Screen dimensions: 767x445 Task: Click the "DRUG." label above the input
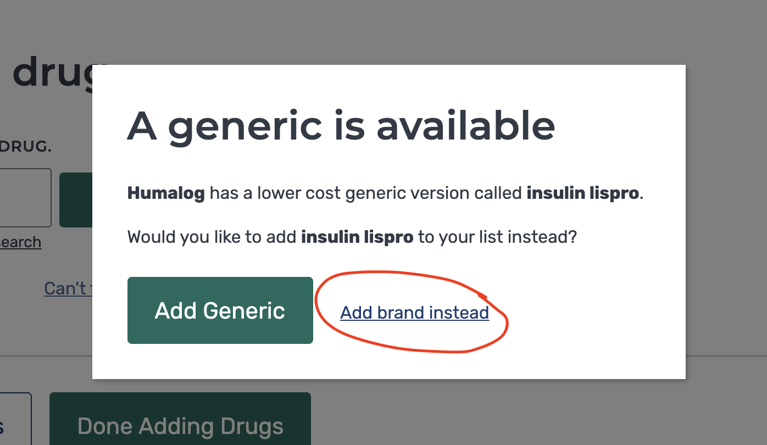(x=26, y=147)
